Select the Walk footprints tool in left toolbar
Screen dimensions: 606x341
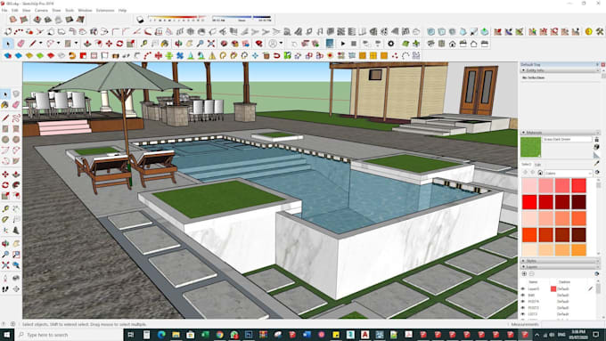[5, 288]
